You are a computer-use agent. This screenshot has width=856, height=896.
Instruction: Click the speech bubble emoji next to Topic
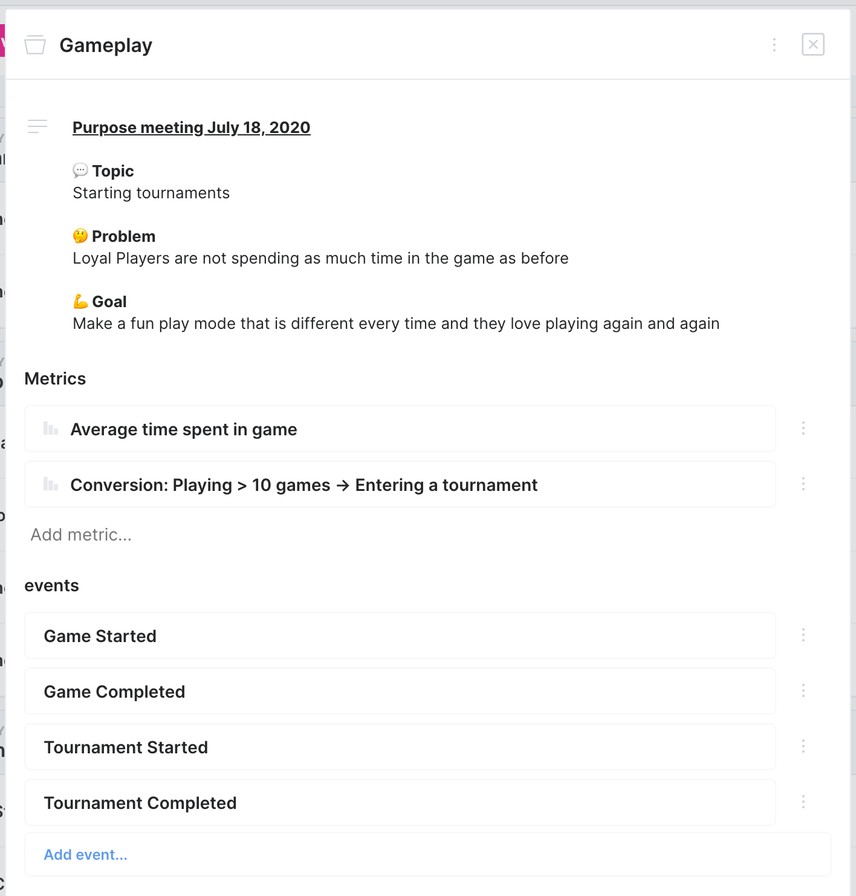(81, 170)
